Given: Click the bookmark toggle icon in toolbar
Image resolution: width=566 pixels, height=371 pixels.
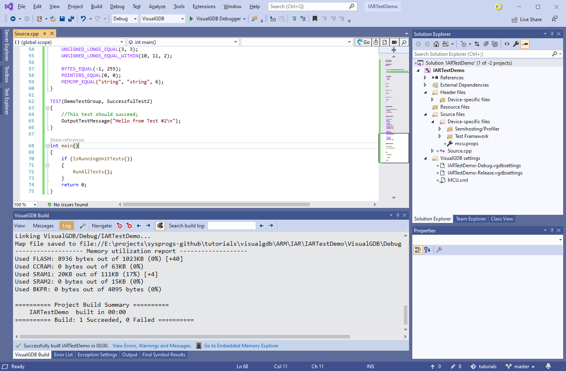Looking at the screenshot, I should click(315, 19).
